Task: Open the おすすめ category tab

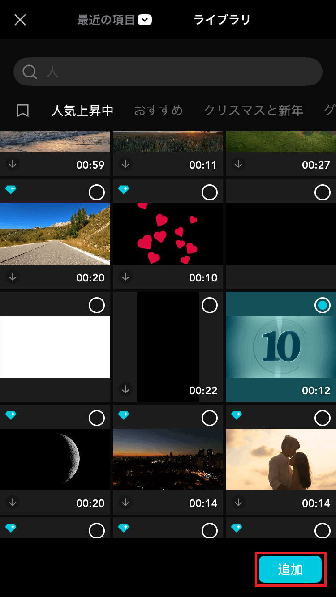Action: 159,111
